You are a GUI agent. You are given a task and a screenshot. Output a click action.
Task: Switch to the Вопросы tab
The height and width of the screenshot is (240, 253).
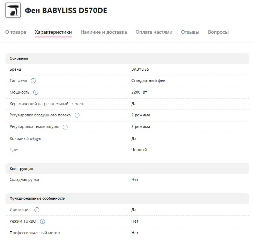(218, 32)
